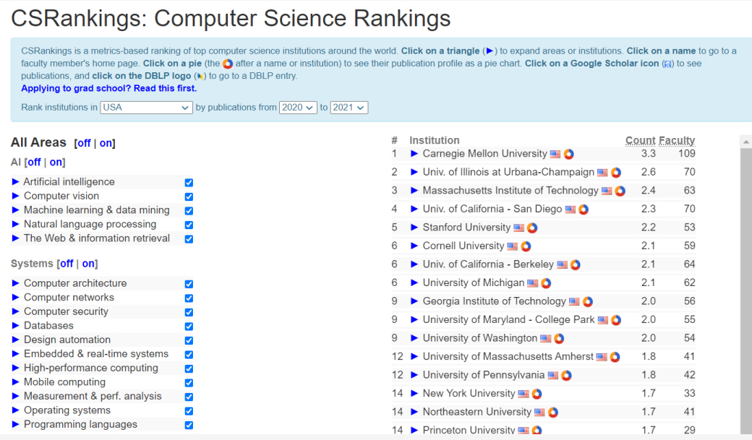Click the pie chart icon beside Stanford University

point(532,228)
